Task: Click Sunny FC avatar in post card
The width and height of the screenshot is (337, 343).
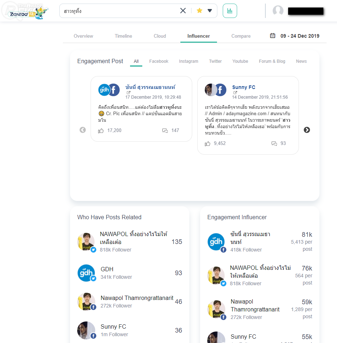Action: [210, 90]
